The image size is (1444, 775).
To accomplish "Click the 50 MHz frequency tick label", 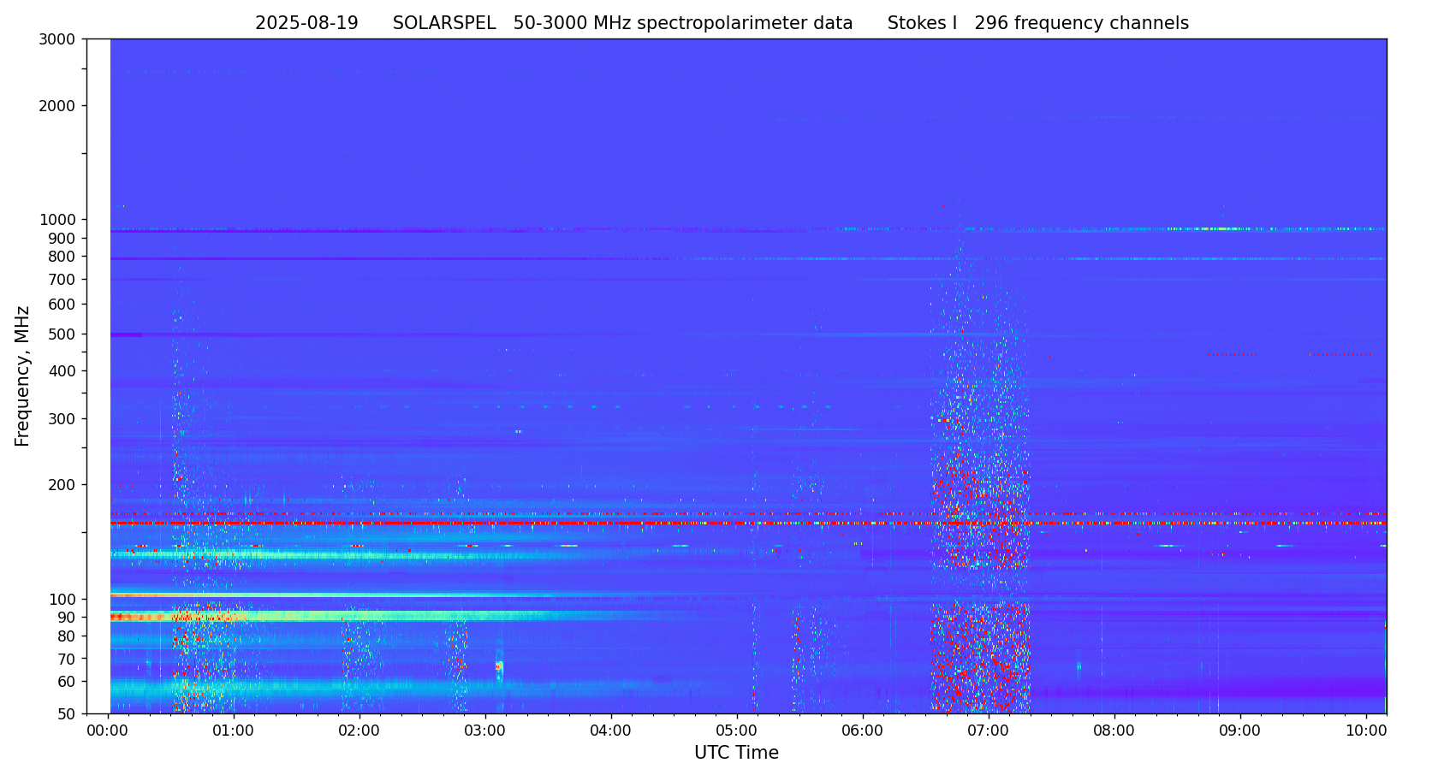I will (64, 714).
